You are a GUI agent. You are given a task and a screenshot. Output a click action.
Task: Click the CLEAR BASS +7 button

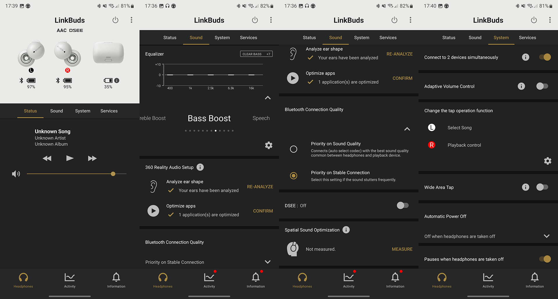coord(256,54)
